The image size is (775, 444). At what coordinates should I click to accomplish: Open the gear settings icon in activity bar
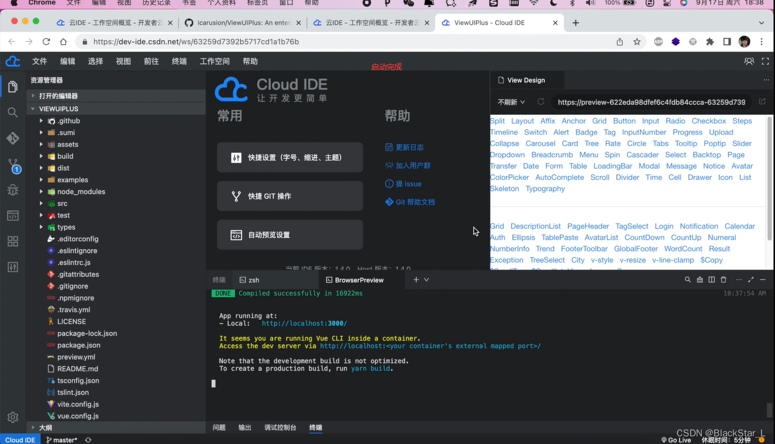pyautogui.click(x=12, y=418)
